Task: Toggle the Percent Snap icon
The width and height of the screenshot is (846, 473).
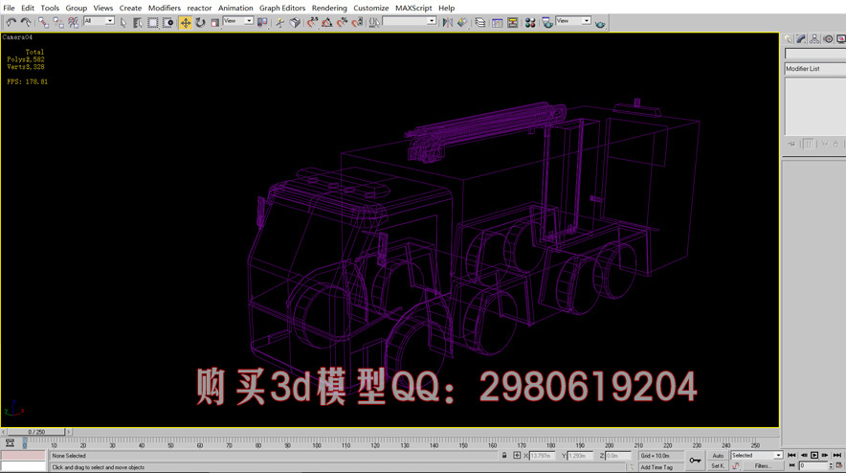Action: point(342,22)
